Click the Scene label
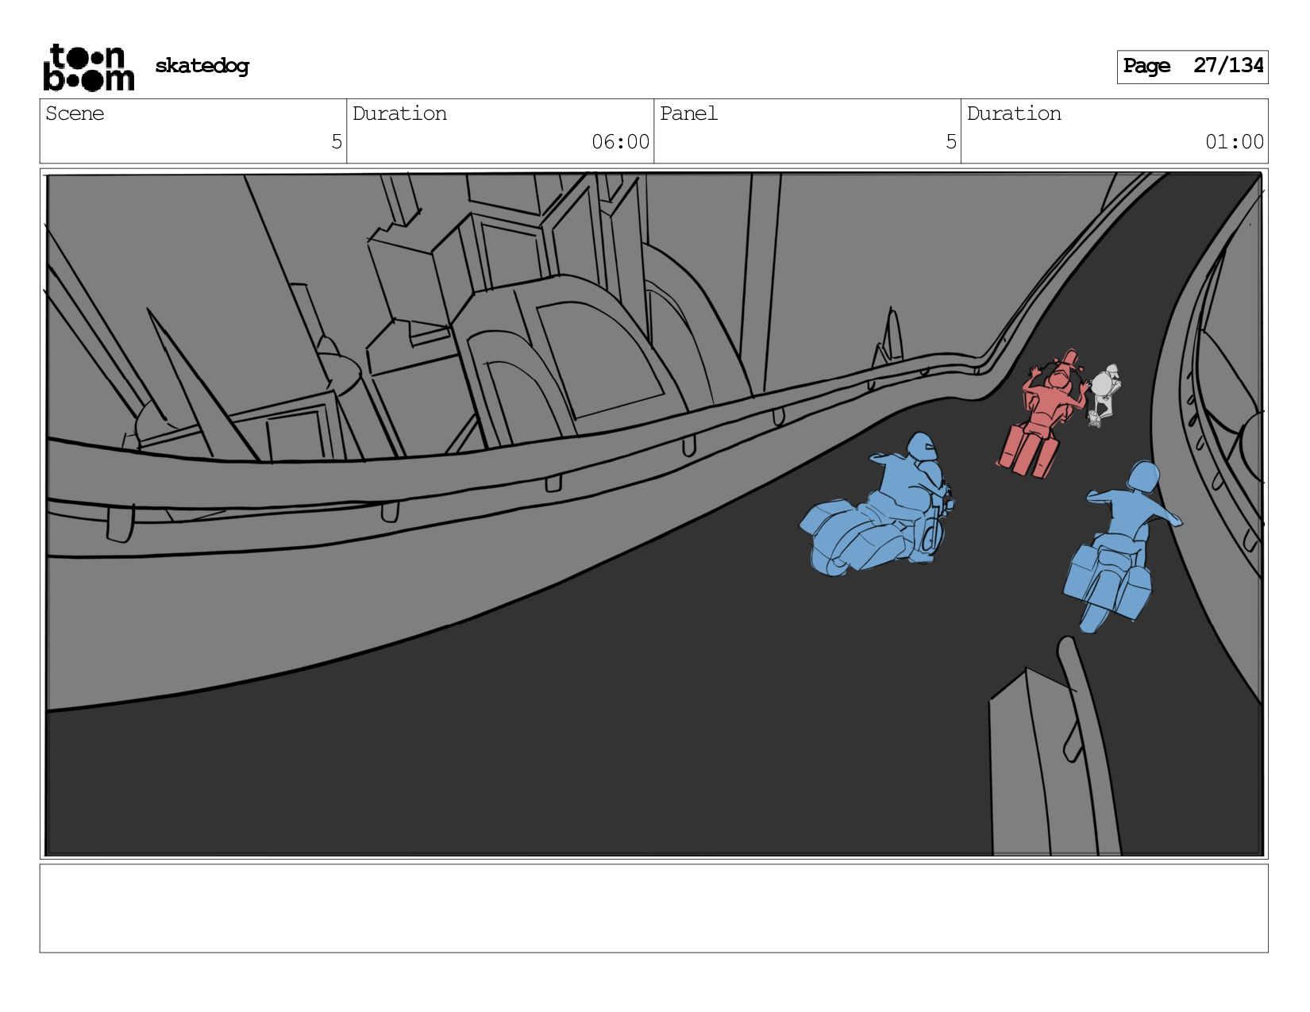 (x=75, y=114)
